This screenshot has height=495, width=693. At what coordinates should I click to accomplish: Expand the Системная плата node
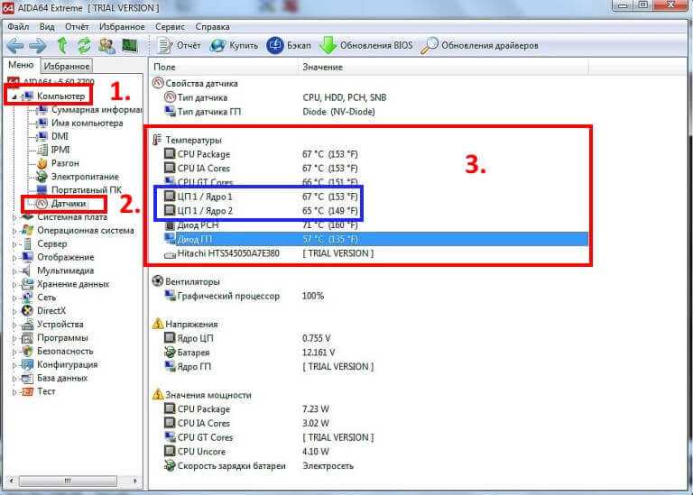click(14, 217)
